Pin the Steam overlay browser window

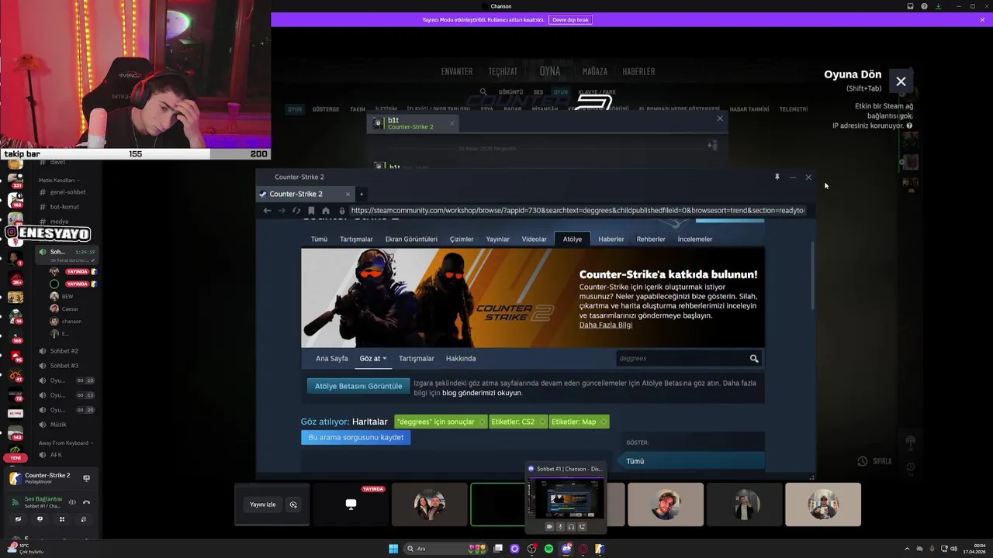click(777, 177)
